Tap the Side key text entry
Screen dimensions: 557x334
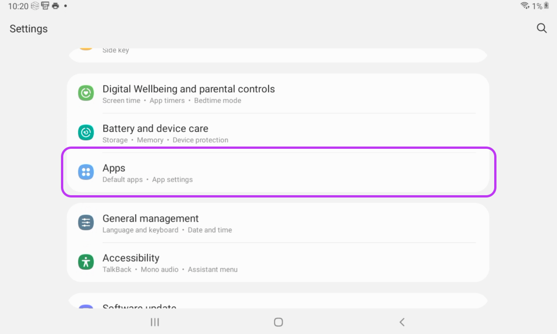pos(116,51)
